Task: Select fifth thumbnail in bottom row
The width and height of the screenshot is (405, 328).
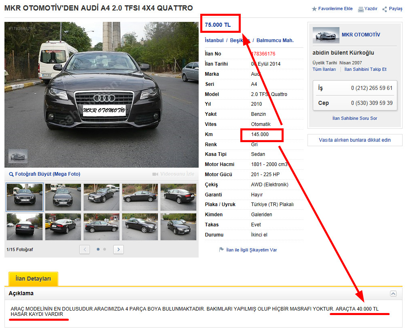Action: 178,227
